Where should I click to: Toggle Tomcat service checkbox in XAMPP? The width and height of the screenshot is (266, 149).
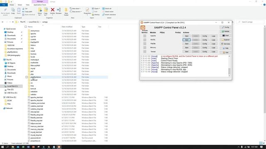(x=145, y=51)
